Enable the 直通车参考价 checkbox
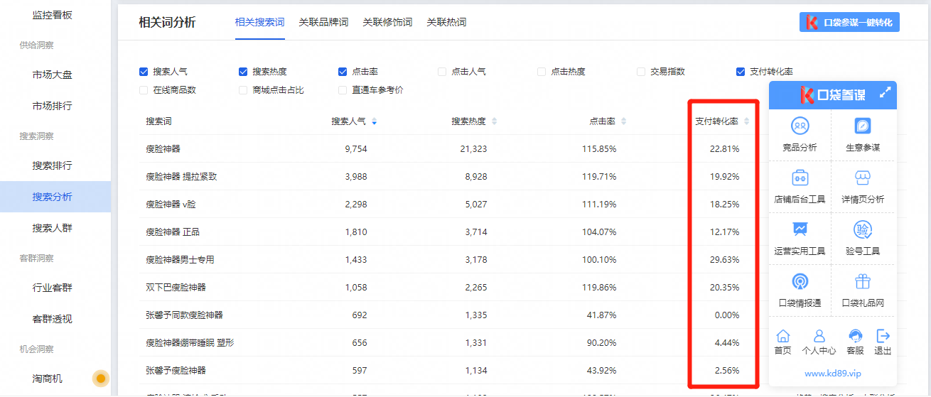Viewport: 931px width, 397px height. [343, 90]
